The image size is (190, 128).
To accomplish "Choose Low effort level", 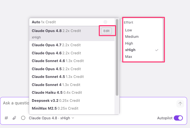I will coord(142,30).
